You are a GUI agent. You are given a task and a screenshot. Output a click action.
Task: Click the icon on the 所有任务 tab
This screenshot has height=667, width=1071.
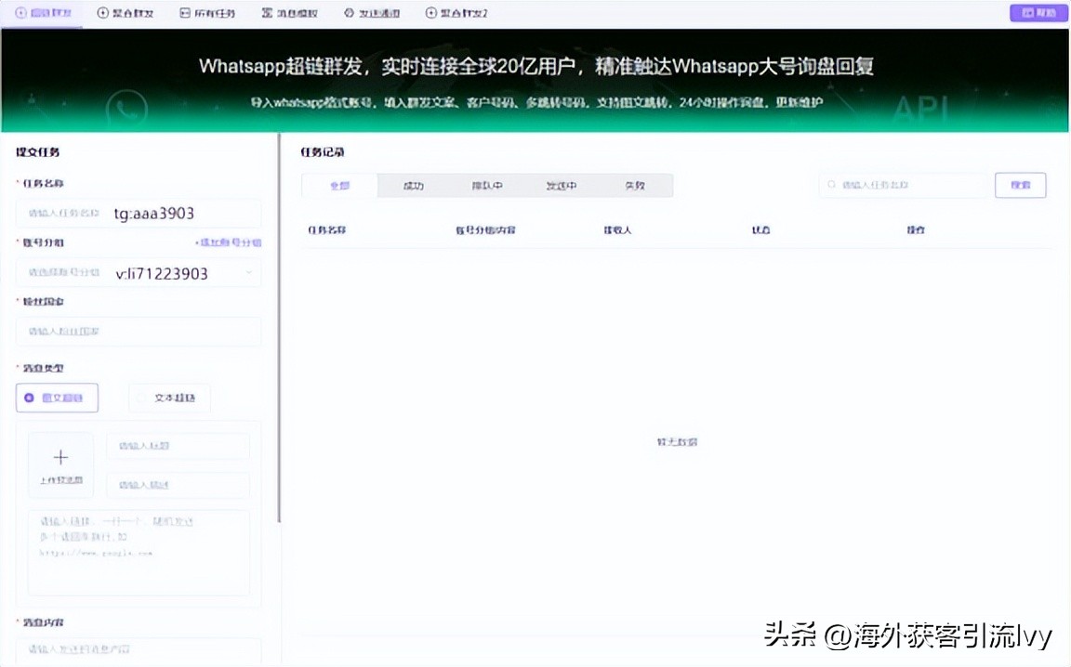click(x=185, y=13)
